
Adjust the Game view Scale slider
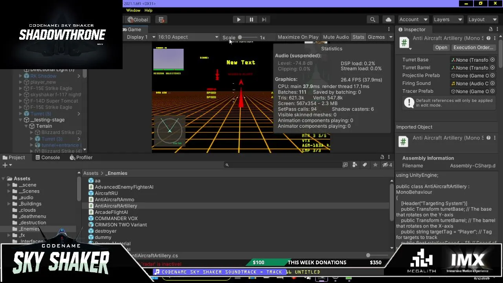[248, 37]
